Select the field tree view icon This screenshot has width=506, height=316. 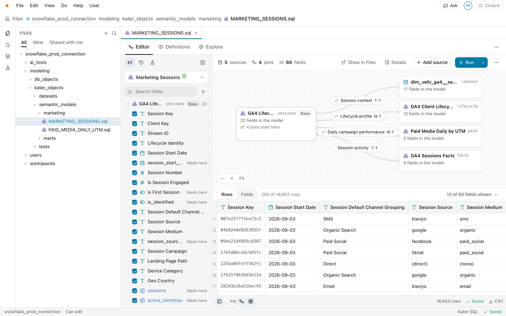coord(130,62)
